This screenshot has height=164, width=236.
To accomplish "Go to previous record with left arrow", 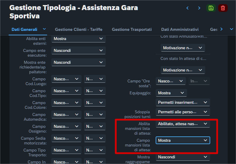I will pyautogui.click(x=187, y=8).
